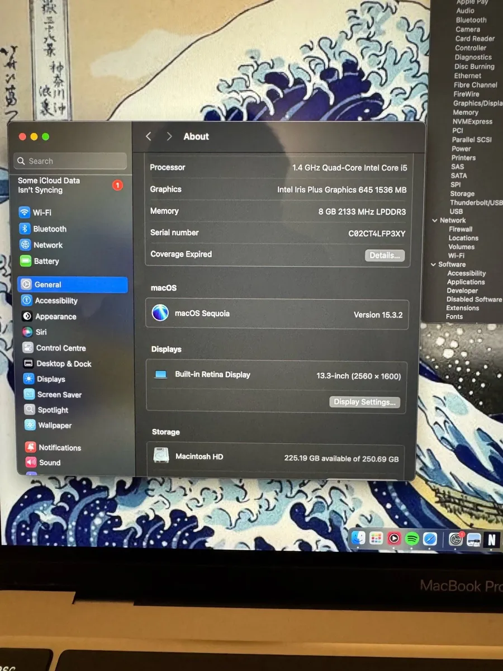Click the red iCloud notification badge
Viewport: 503px width, 671px height.
117,185
